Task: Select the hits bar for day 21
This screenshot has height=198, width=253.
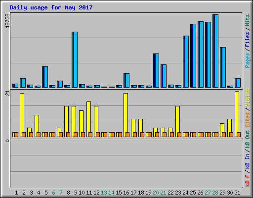Action: coord(164,76)
